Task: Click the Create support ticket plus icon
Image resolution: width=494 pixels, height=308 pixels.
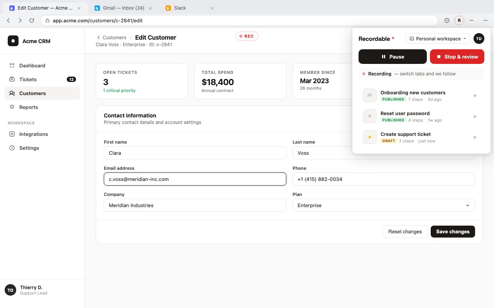Action: click(370, 137)
